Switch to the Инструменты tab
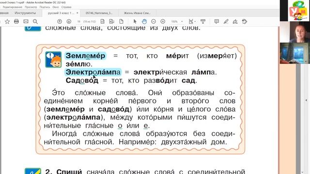The width and height of the screenshot is (310, 174). point(25,13)
